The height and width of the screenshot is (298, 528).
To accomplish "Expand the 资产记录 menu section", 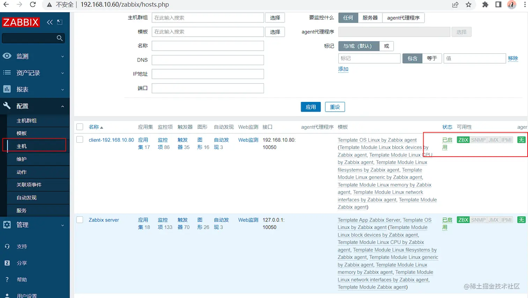I will [35, 73].
